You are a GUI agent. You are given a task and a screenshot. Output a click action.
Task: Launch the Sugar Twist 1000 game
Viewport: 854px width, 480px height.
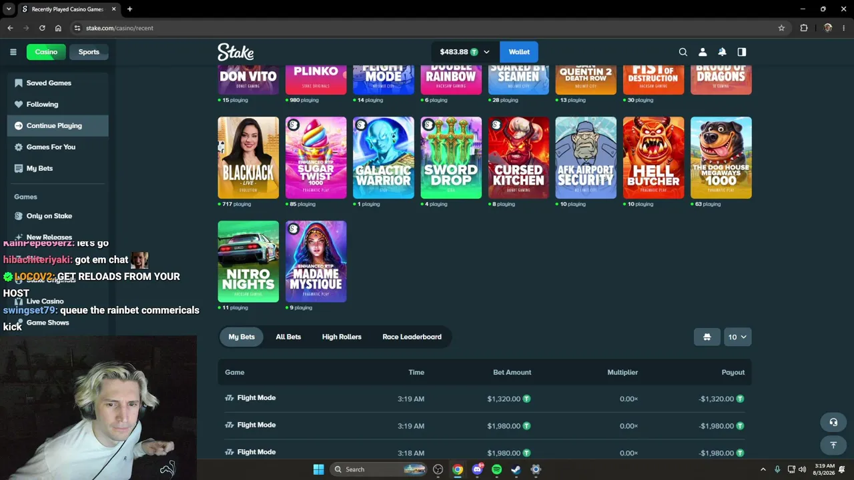pos(316,158)
